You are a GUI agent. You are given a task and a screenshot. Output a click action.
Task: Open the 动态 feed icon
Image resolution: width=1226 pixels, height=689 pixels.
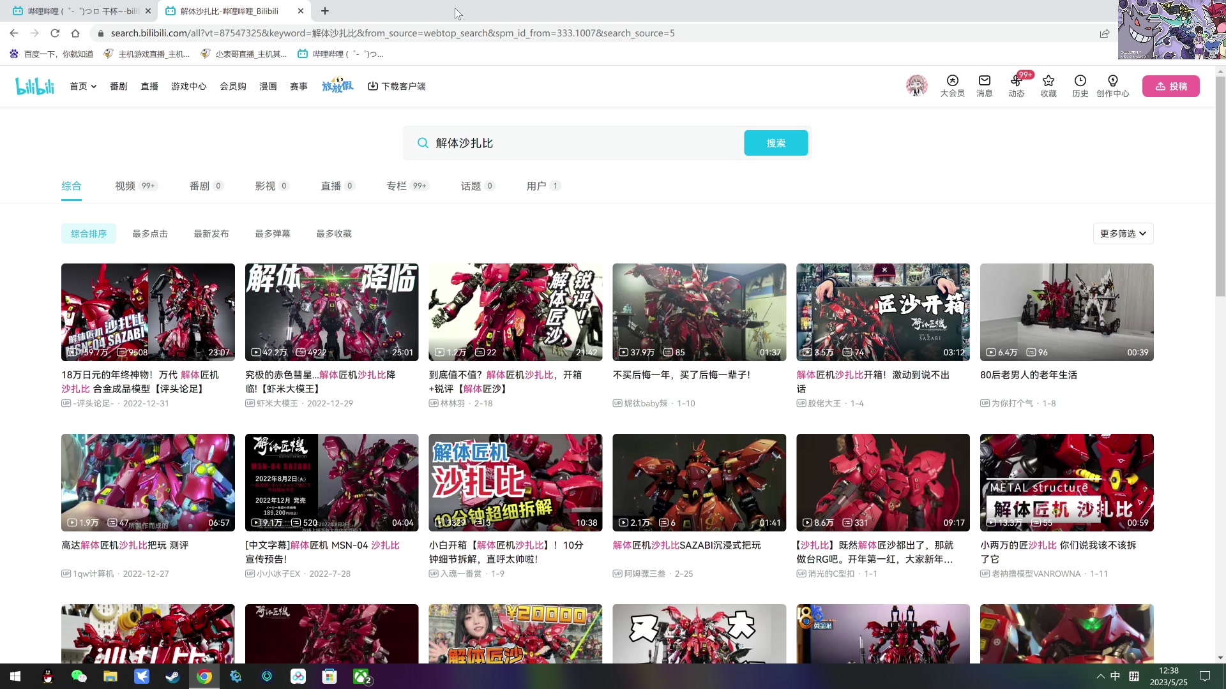1016,85
